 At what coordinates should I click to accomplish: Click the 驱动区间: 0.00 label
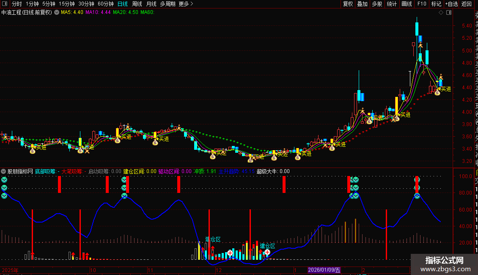point(175,171)
